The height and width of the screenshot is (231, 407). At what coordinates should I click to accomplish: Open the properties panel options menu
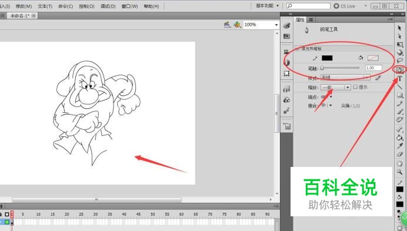click(x=390, y=19)
